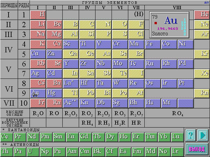Click the Lr element in actinides row
The height and width of the screenshot is (157, 210).
(x=176, y=151)
